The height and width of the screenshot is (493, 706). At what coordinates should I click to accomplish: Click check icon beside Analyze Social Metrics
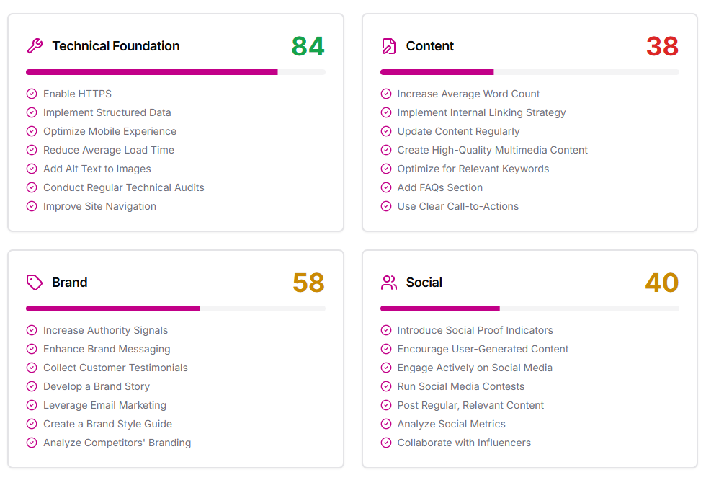[386, 424]
